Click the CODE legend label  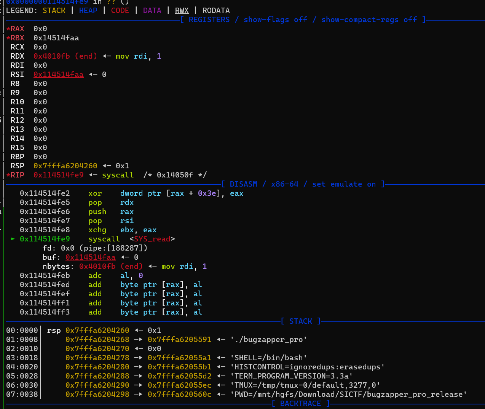(x=120, y=10)
